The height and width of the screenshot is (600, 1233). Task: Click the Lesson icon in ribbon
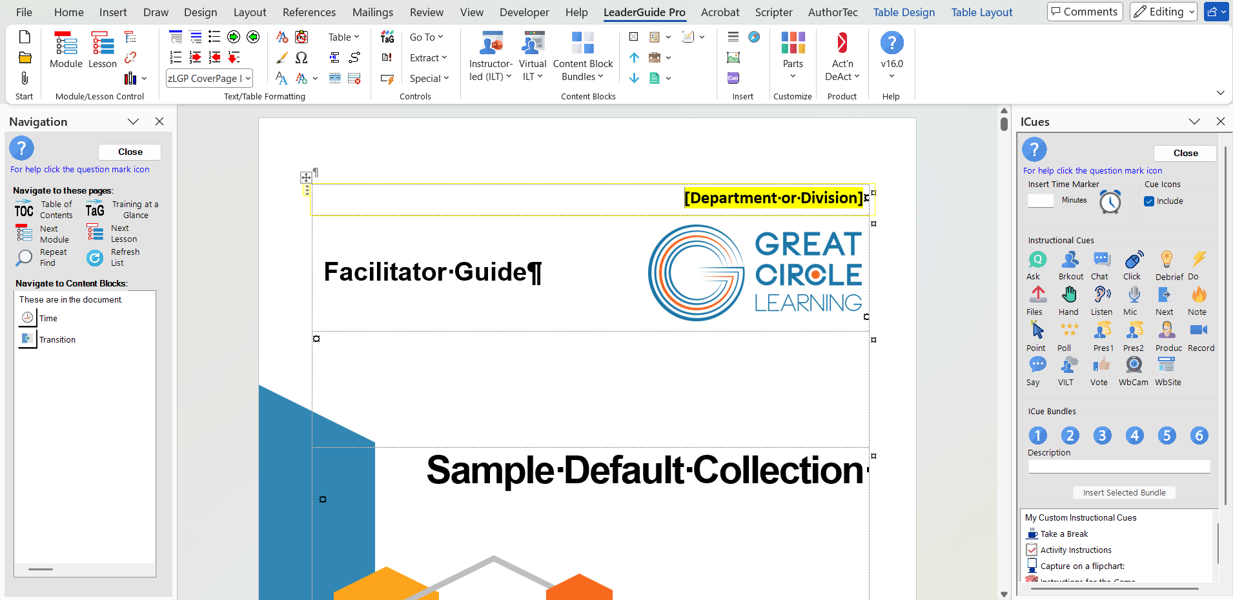[103, 50]
